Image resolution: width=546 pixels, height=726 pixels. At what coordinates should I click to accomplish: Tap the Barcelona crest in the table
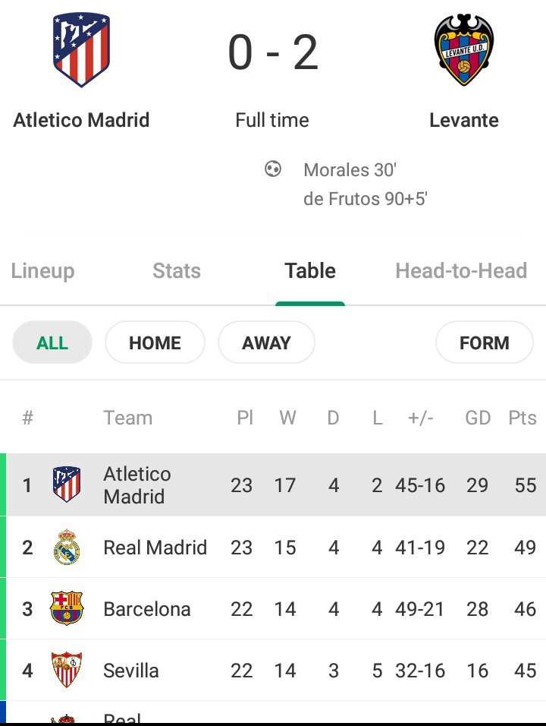(x=67, y=608)
